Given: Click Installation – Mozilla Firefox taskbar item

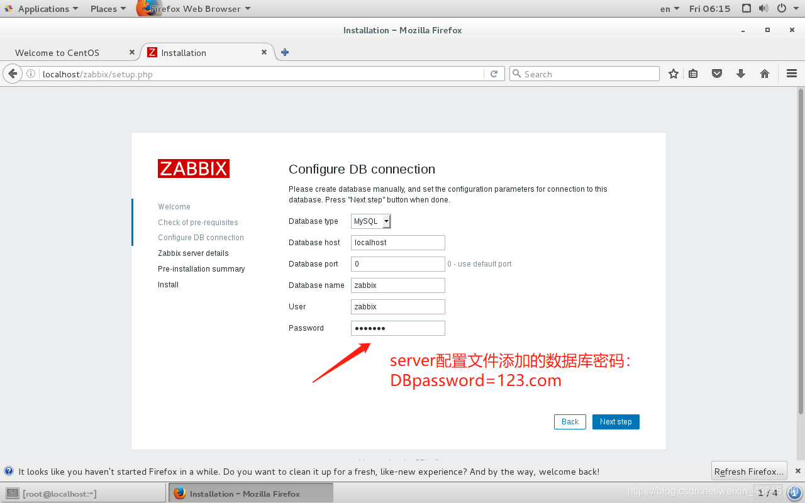Looking at the screenshot, I should tap(250, 494).
